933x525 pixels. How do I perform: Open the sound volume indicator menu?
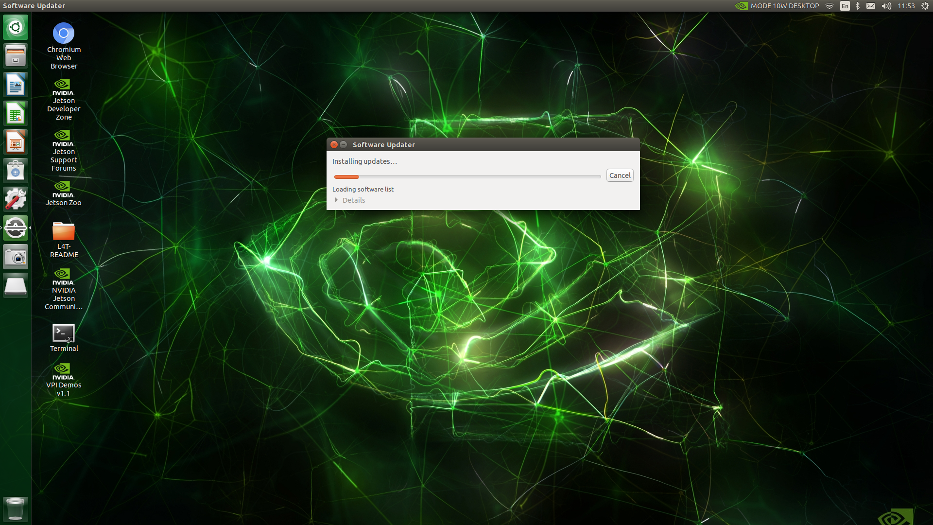coord(886,6)
